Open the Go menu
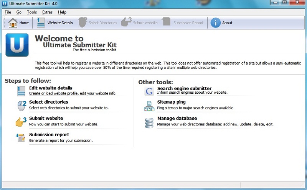The height and width of the screenshot is (190, 307). (x=19, y=12)
